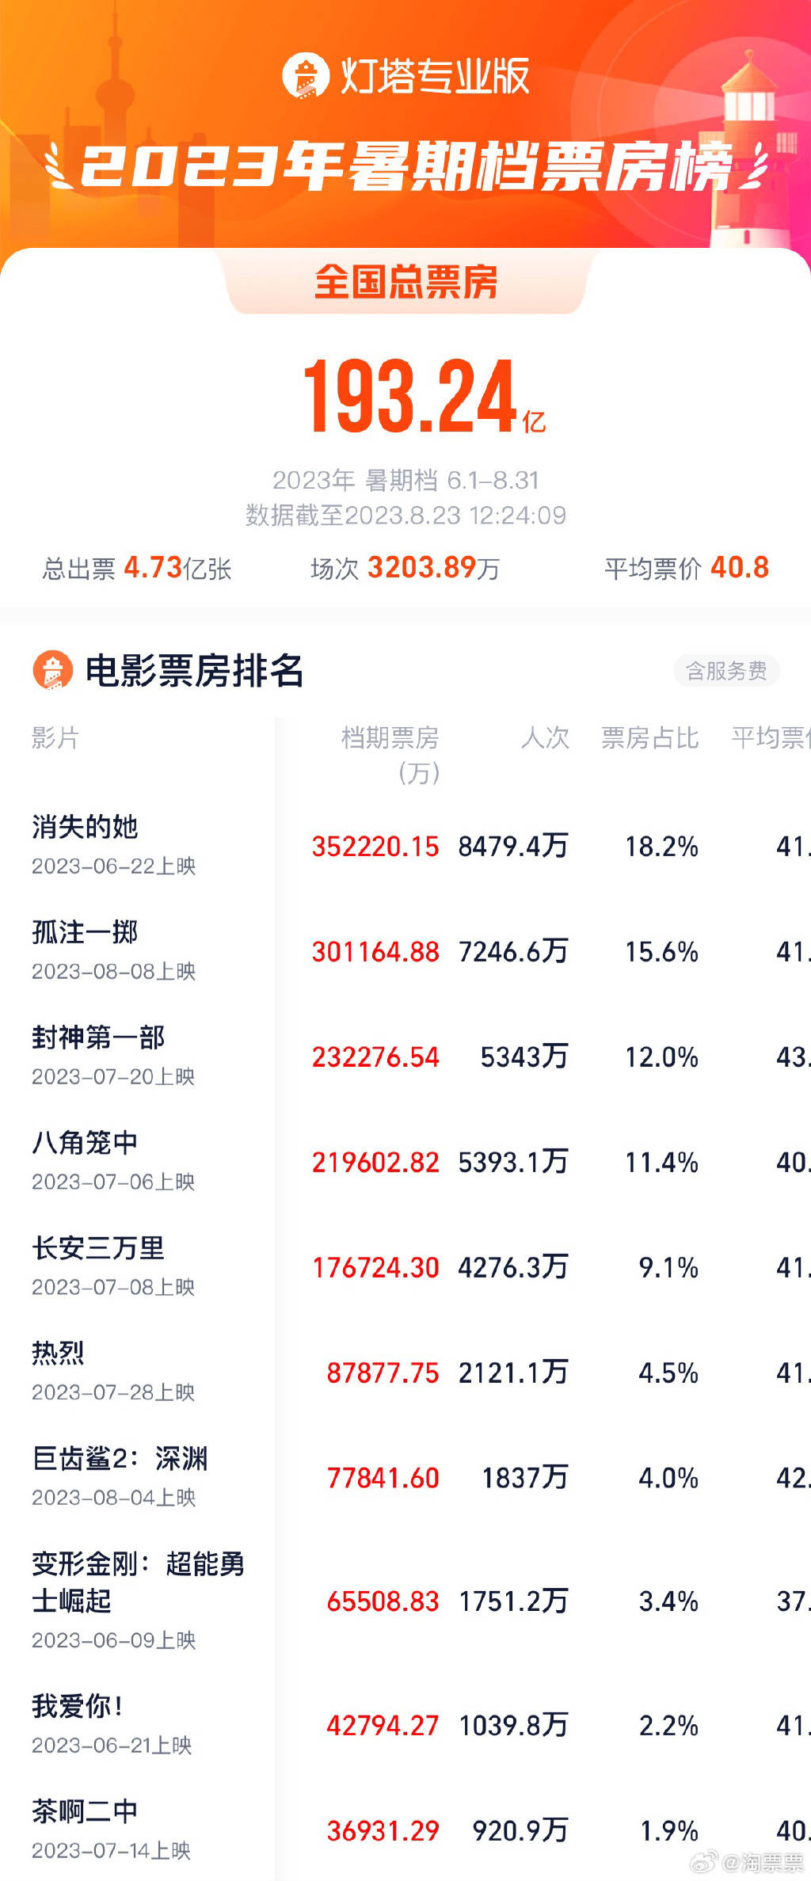Toggle the 含服务费 pill button

(x=726, y=671)
